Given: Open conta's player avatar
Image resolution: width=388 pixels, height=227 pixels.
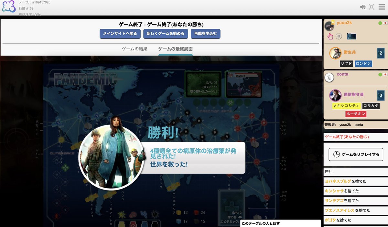Looking at the screenshot, I should click(329, 77).
